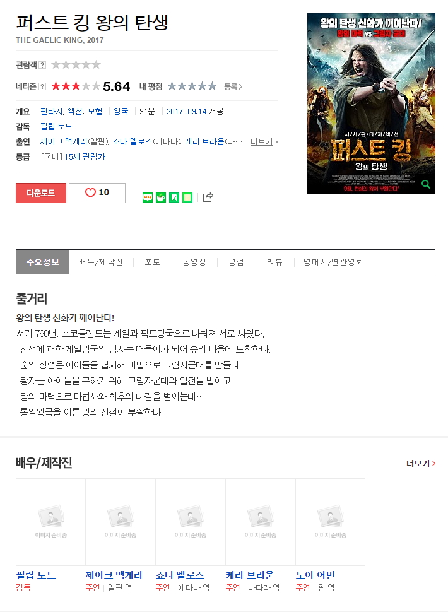
Task: Toggle the heart like button
Action: tap(97, 193)
